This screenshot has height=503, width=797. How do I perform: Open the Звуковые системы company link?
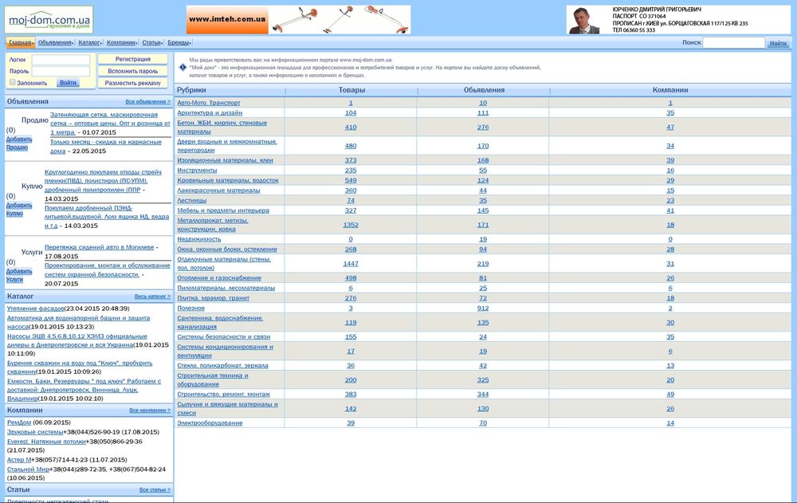(x=35, y=432)
